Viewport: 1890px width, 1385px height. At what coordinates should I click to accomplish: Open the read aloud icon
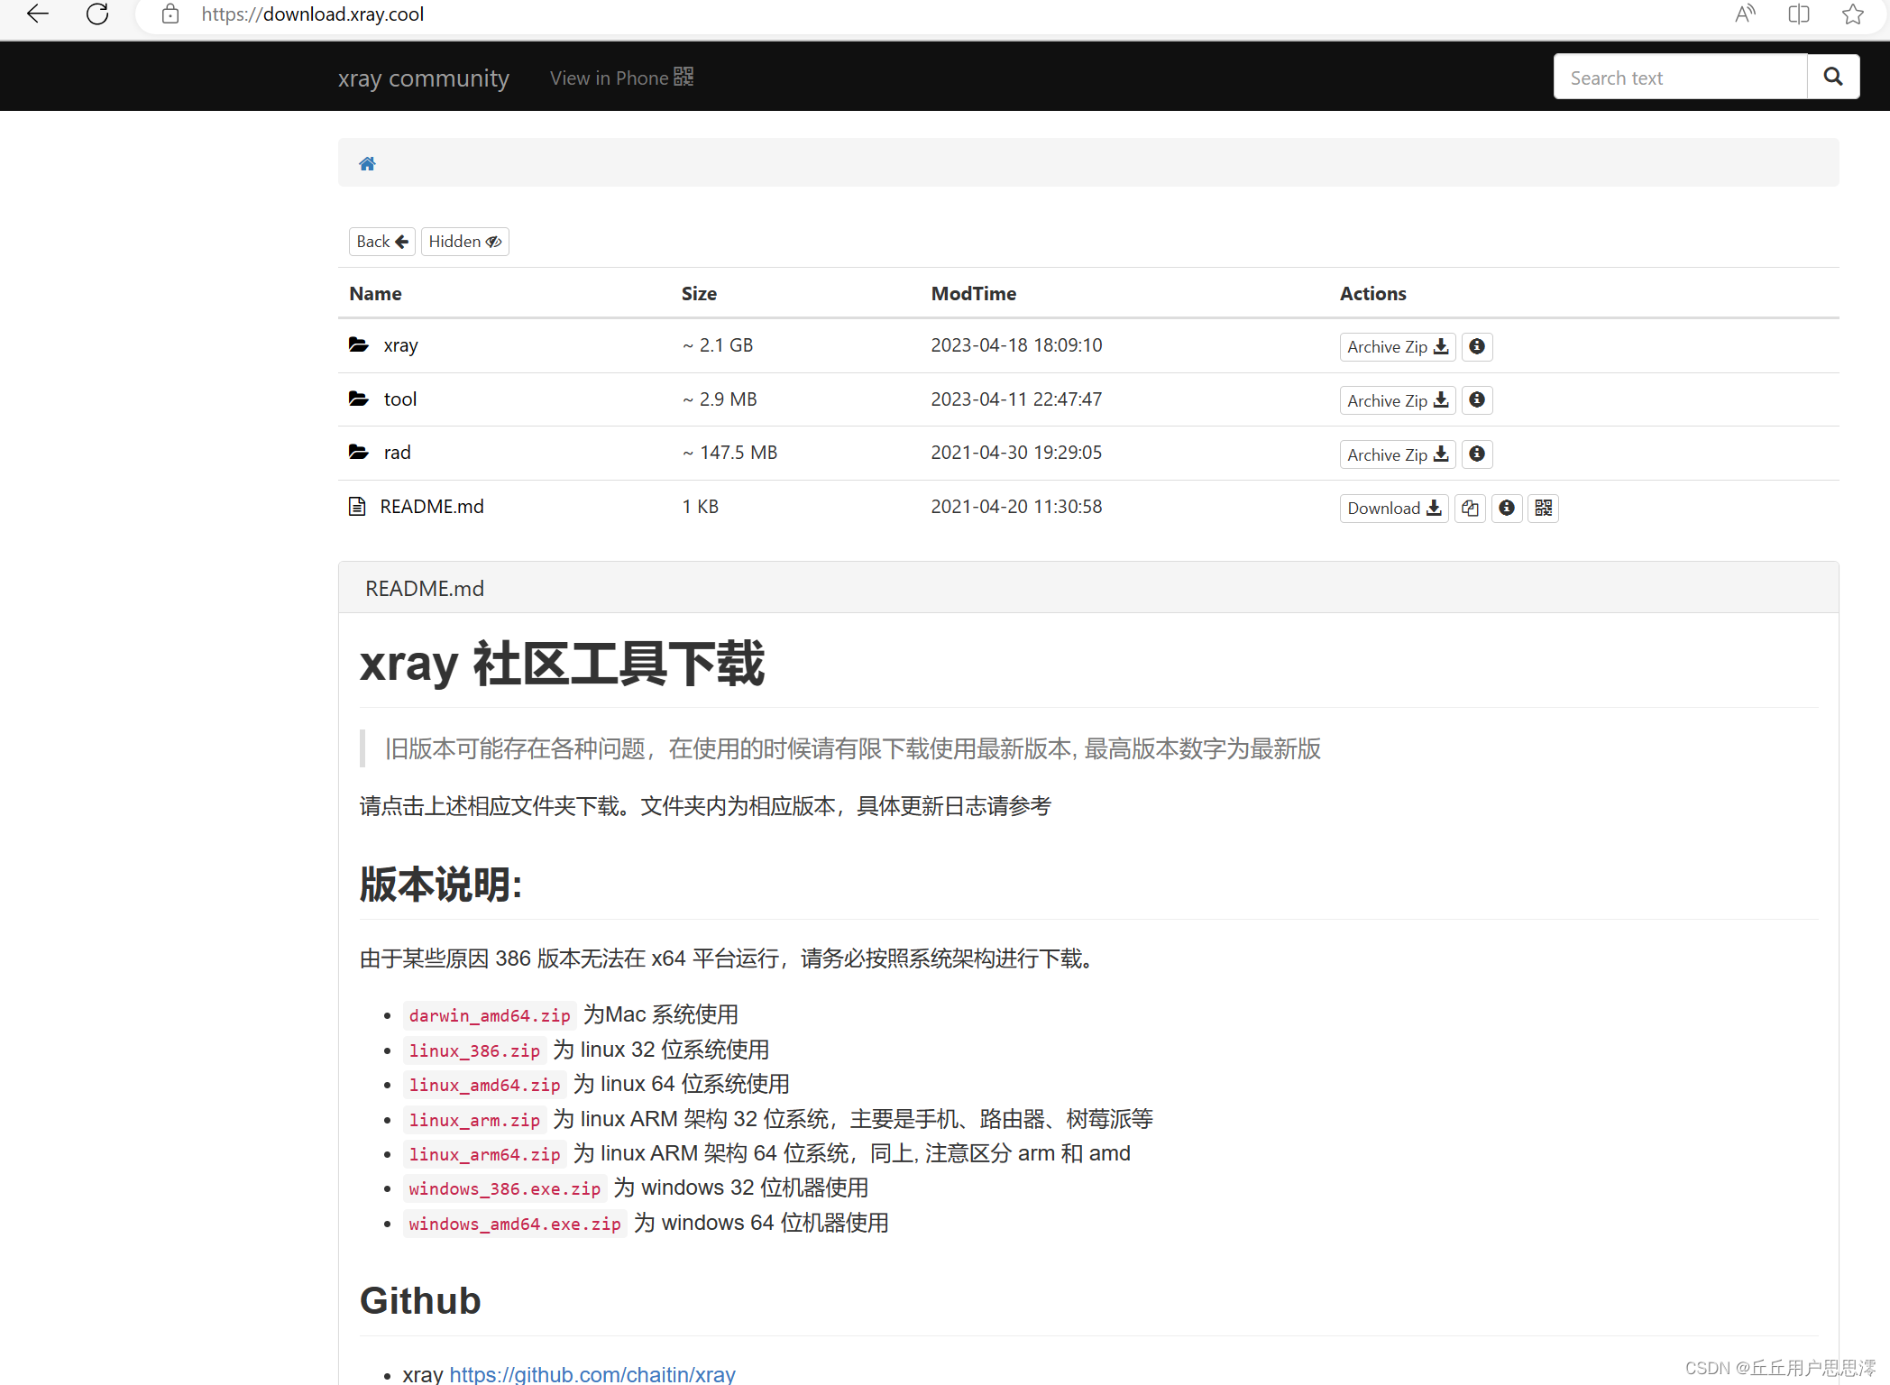1745,14
